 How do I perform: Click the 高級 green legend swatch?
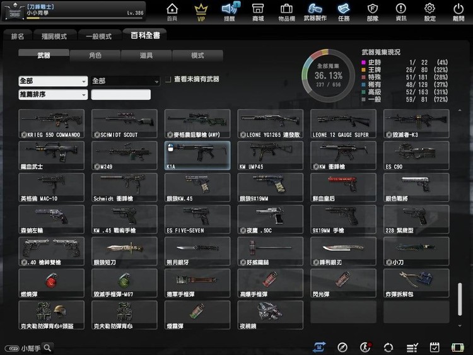click(363, 92)
